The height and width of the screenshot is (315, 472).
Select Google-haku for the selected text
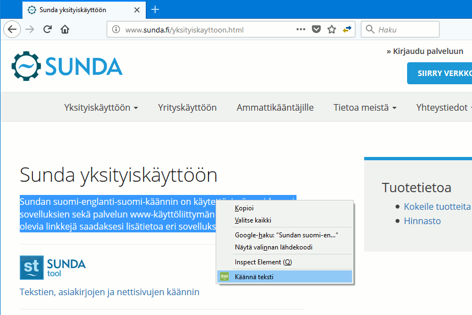[284, 235]
